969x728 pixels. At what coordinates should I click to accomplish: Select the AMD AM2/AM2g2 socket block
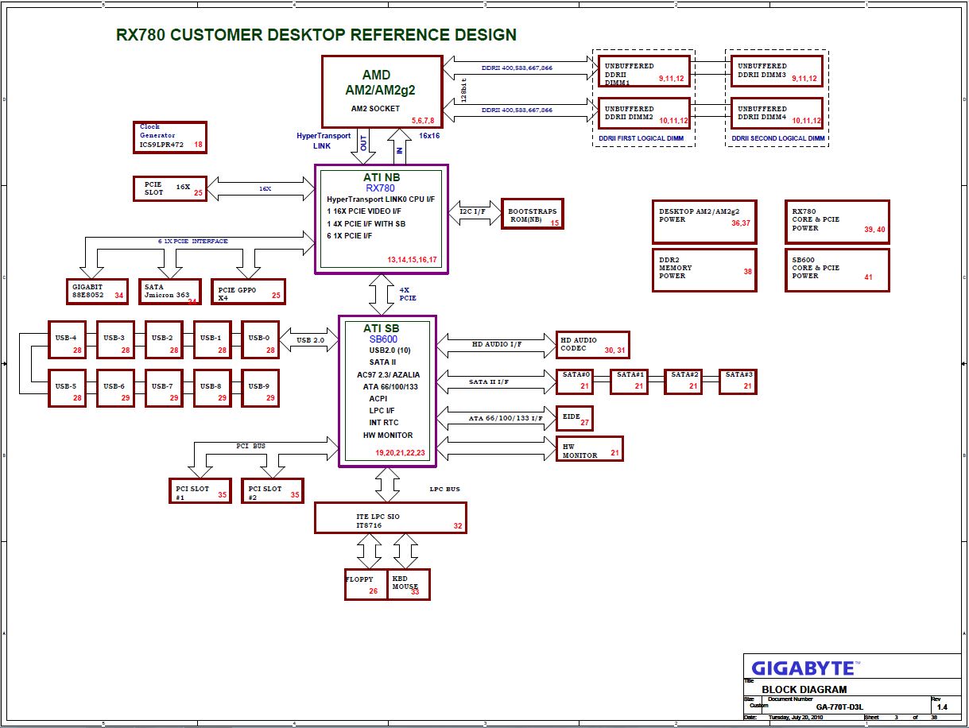point(382,91)
